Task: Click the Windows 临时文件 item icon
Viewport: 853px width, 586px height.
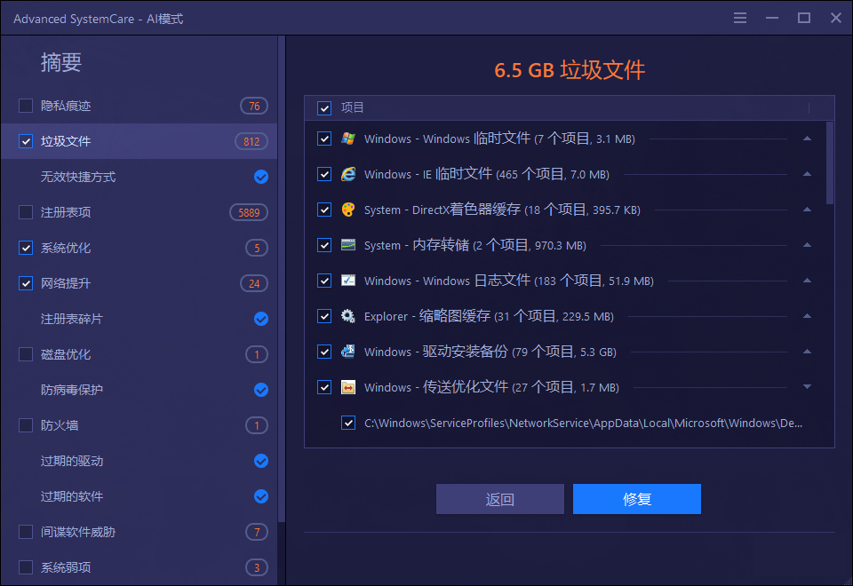Action: tap(347, 139)
